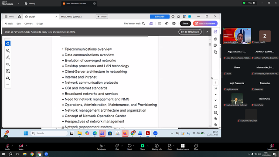Image resolution: width=279 pixels, height=157 pixels.
Task: Open Zoom Participants panel
Action: click(101, 147)
